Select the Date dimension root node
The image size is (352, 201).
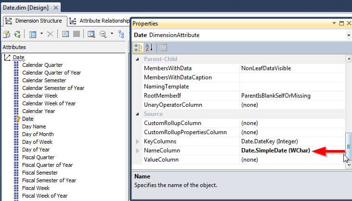point(18,57)
